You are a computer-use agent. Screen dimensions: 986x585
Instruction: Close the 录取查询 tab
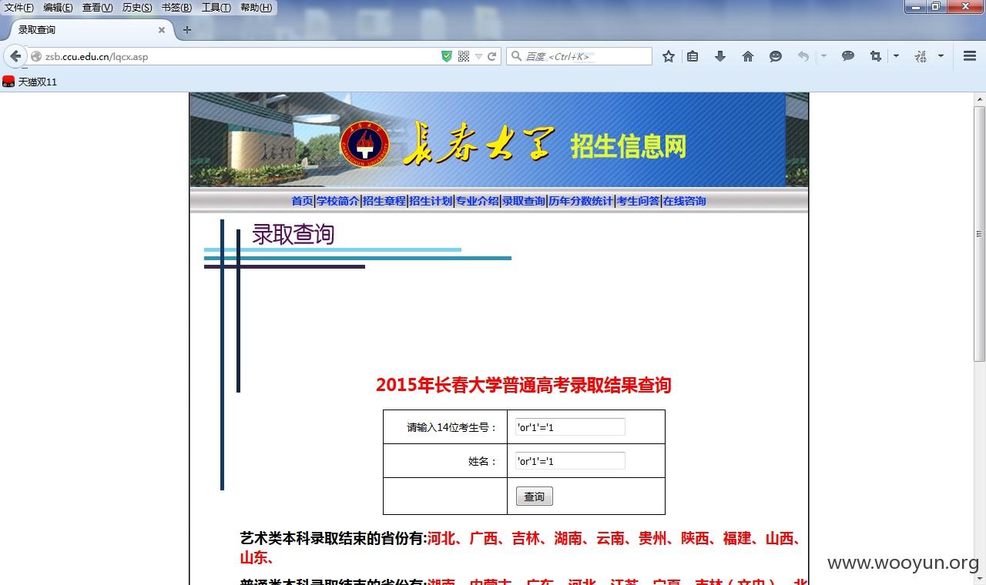[162, 30]
